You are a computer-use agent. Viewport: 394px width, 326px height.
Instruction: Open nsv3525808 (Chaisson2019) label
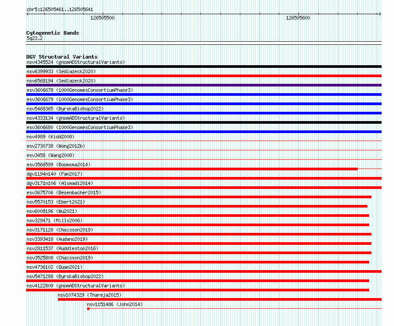coord(60,258)
